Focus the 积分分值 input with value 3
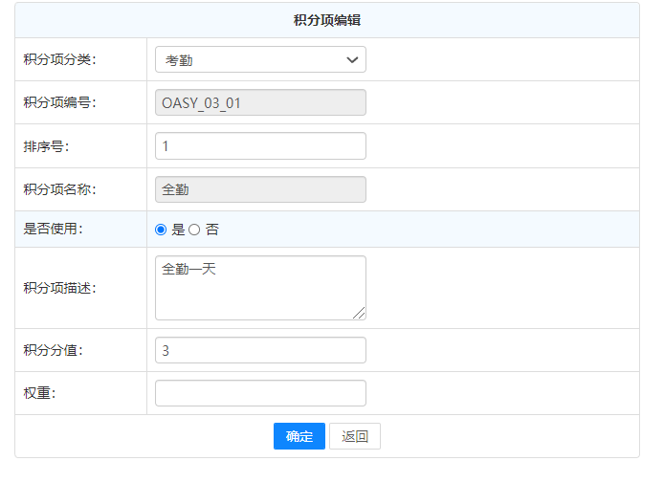 tap(260, 350)
